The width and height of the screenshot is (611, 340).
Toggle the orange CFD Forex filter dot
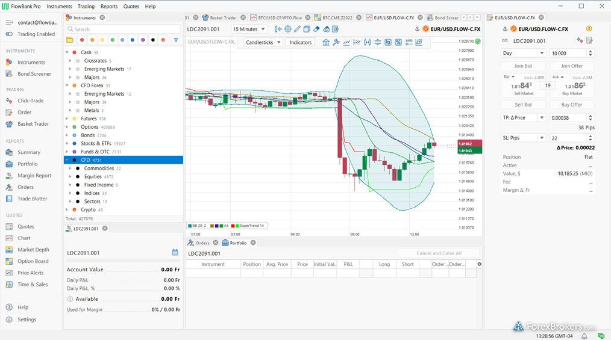92,40
